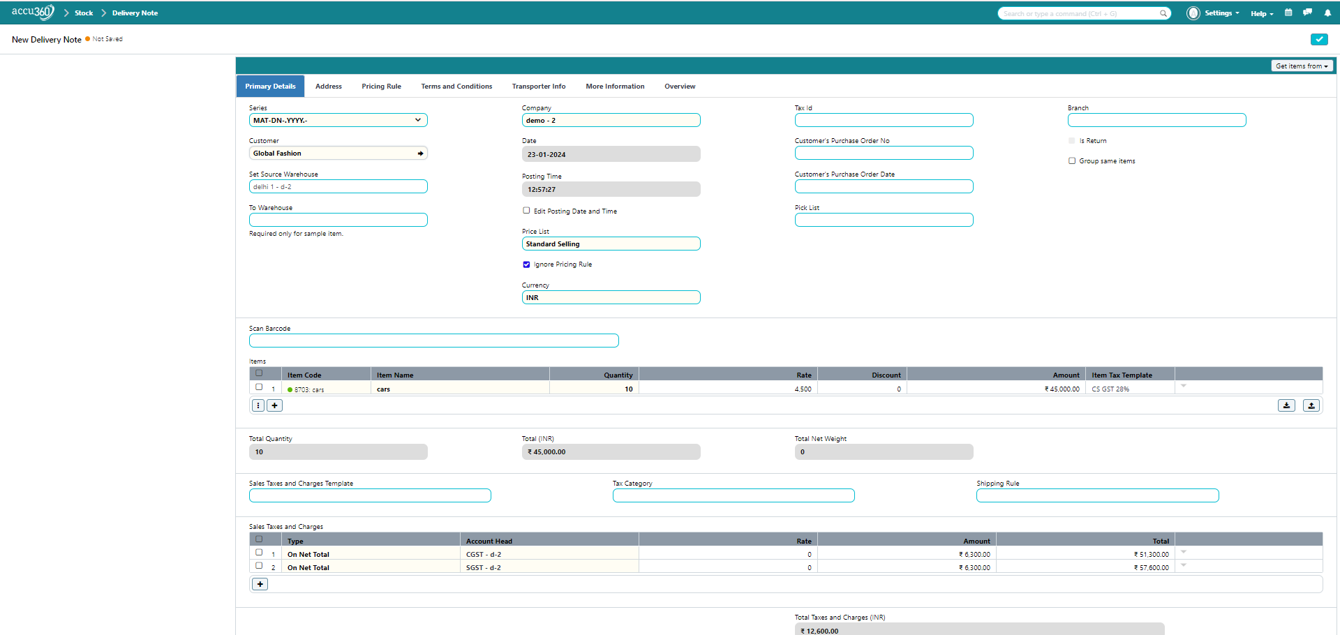Toggle Is Return checkbox
The height and width of the screenshot is (635, 1340).
[x=1072, y=141]
